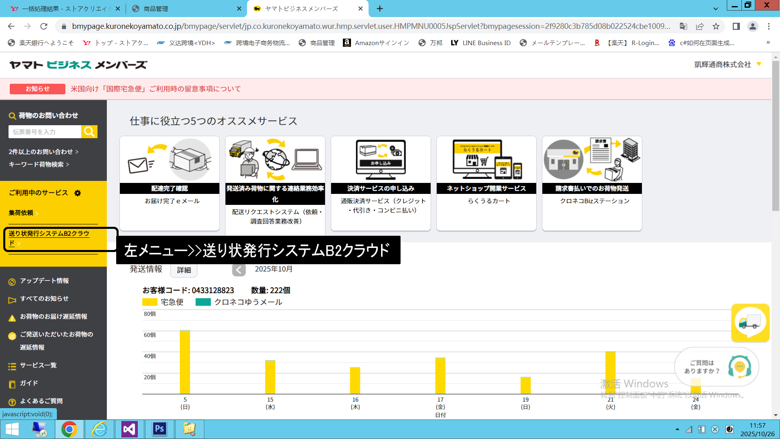Click the yellow 宅急便 legend swatch
This screenshot has height=439, width=780.
(x=149, y=302)
